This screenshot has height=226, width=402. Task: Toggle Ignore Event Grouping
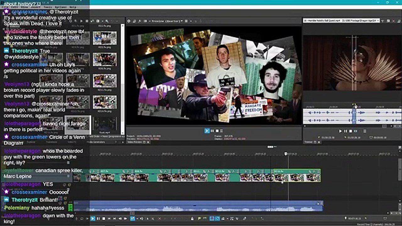(x=237, y=218)
